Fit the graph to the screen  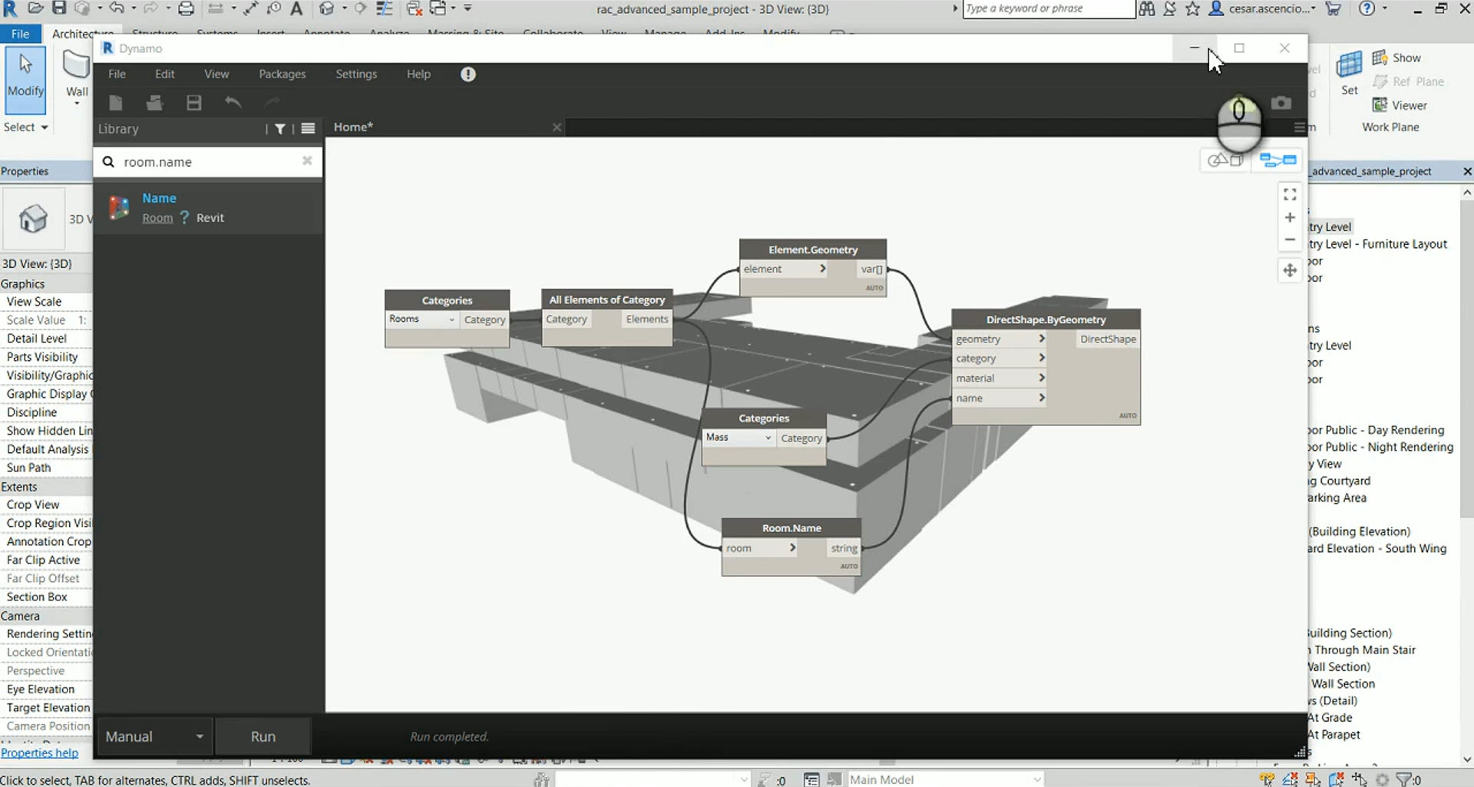(1289, 194)
